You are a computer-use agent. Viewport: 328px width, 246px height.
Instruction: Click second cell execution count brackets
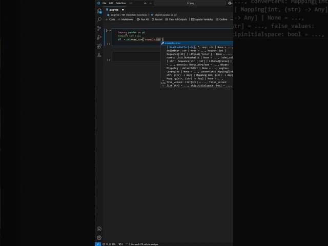pyautogui.click(x=108, y=60)
